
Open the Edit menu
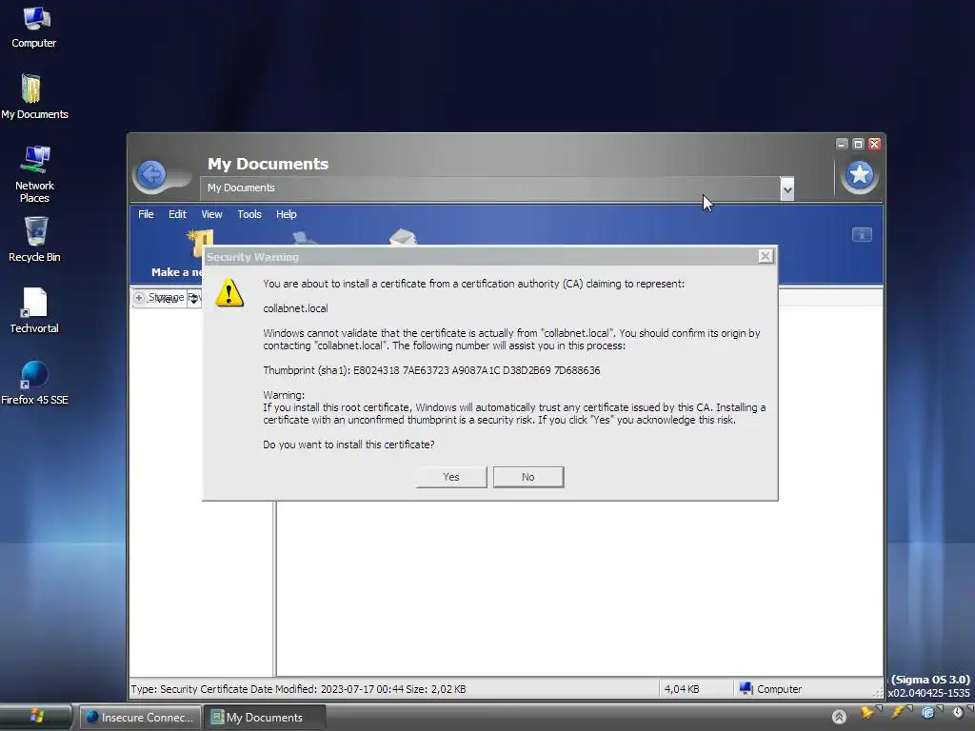(x=177, y=214)
